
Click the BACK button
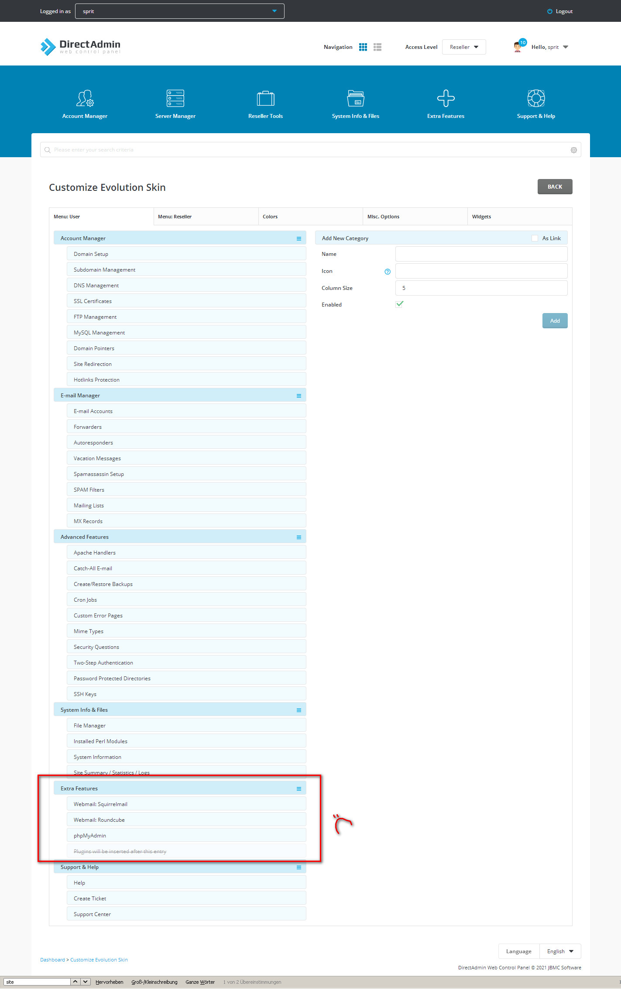555,187
